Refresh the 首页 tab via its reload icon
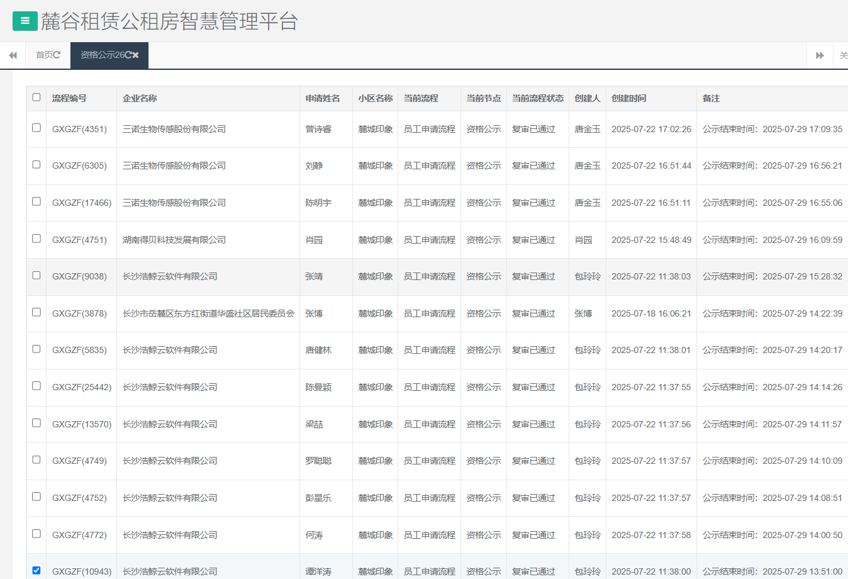The height and width of the screenshot is (579, 848). 57,55
